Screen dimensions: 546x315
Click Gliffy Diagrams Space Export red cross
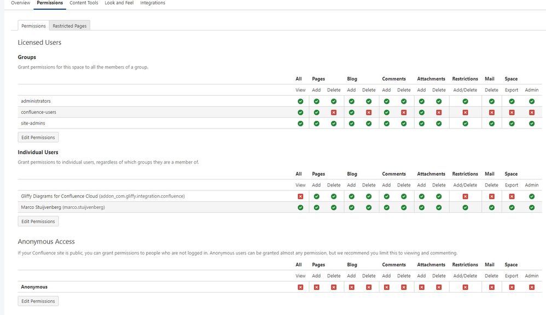coord(512,196)
